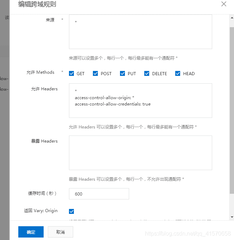Focus the 来源 source text area

140,32
